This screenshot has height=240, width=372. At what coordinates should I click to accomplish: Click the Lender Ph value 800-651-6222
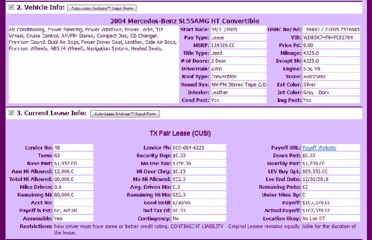pyautogui.click(x=199, y=148)
